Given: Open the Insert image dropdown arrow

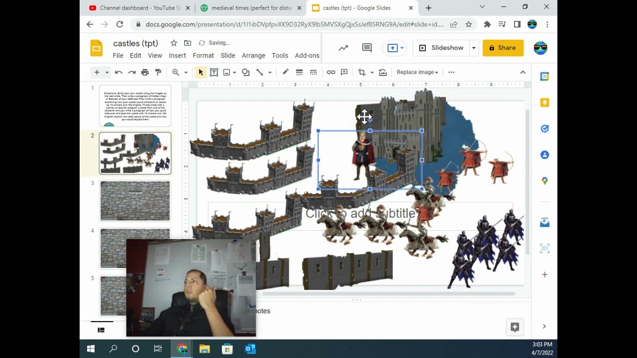Looking at the screenshot, I should (234, 73).
